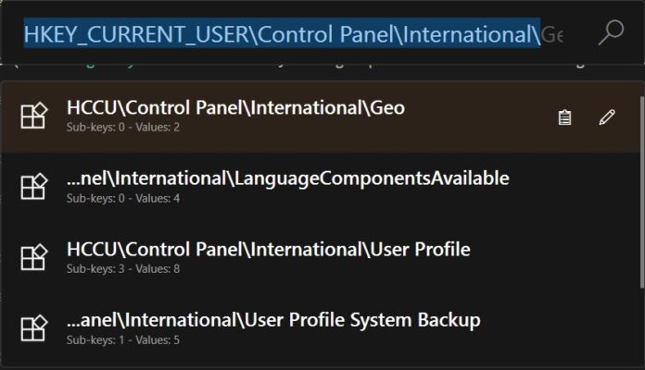Click the "Sub-keys: 0 - Values: 2" subtitle

point(123,127)
